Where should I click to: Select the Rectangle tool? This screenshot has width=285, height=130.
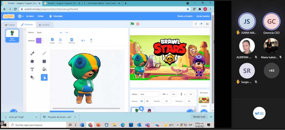(x=44, y=61)
